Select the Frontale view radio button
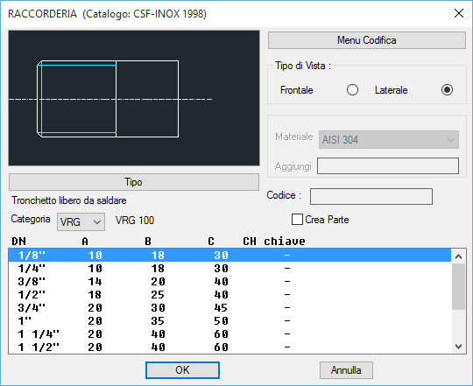The width and height of the screenshot is (473, 386). point(352,90)
